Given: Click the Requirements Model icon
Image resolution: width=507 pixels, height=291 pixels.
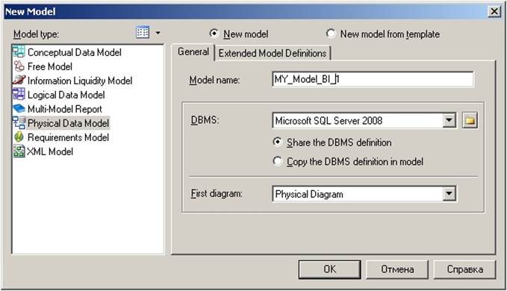Looking at the screenshot, I should coord(19,137).
